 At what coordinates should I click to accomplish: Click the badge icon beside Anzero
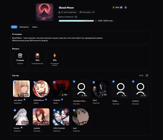tap(22, 128)
